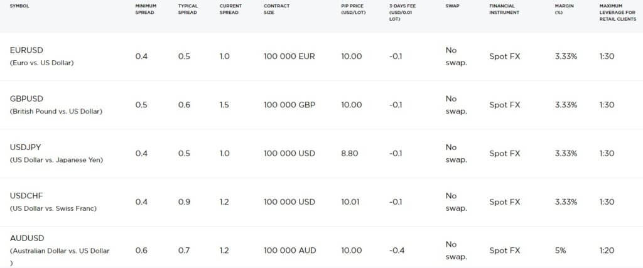Click the Margin (%) column header
The width and height of the screenshot is (643, 268).
[565, 9]
